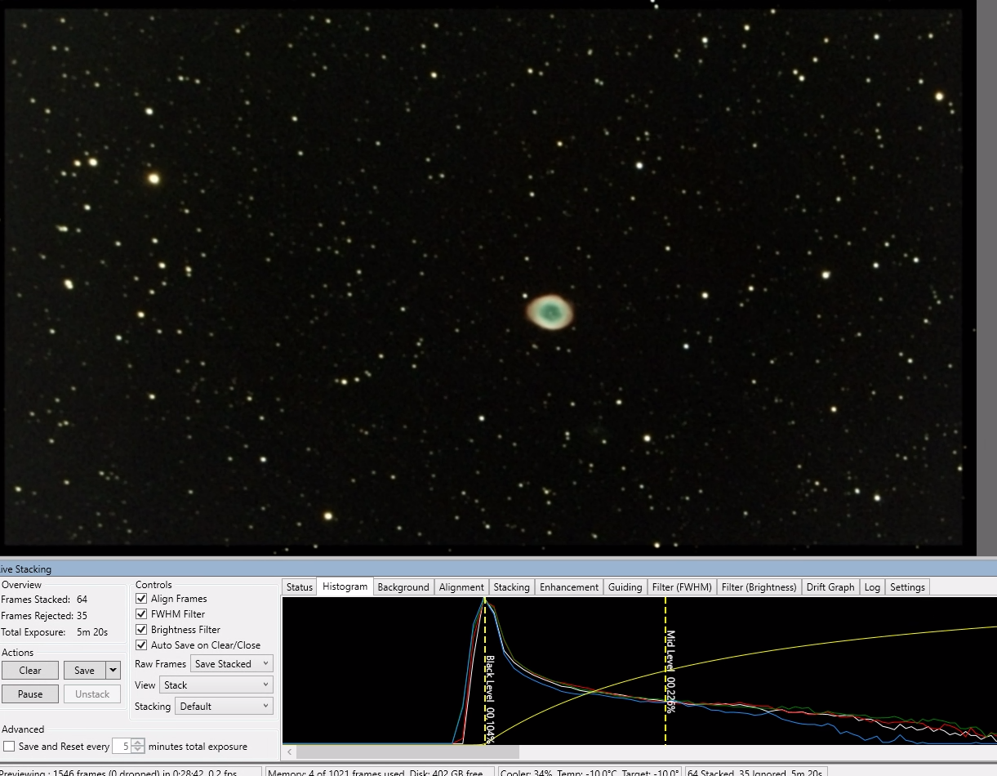The width and height of the screenshot is (997, 776).
Task: Select the Histogram tab
Action: pos(345,586)
